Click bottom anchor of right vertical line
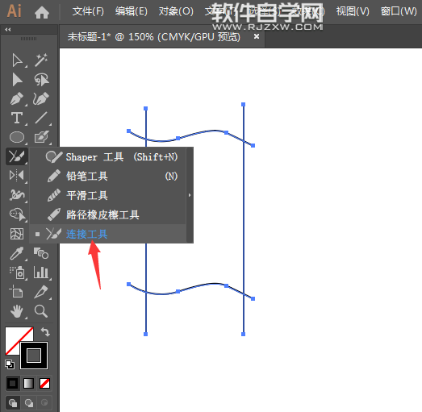The height and width of the screenshot is (412, 422). click(244, 334)
